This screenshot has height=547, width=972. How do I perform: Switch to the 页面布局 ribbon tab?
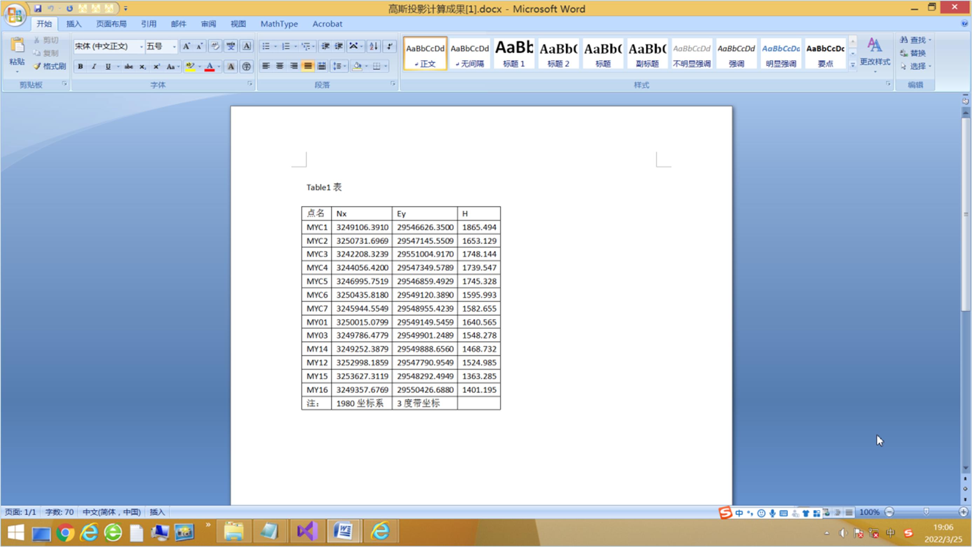tap(111, 24)
